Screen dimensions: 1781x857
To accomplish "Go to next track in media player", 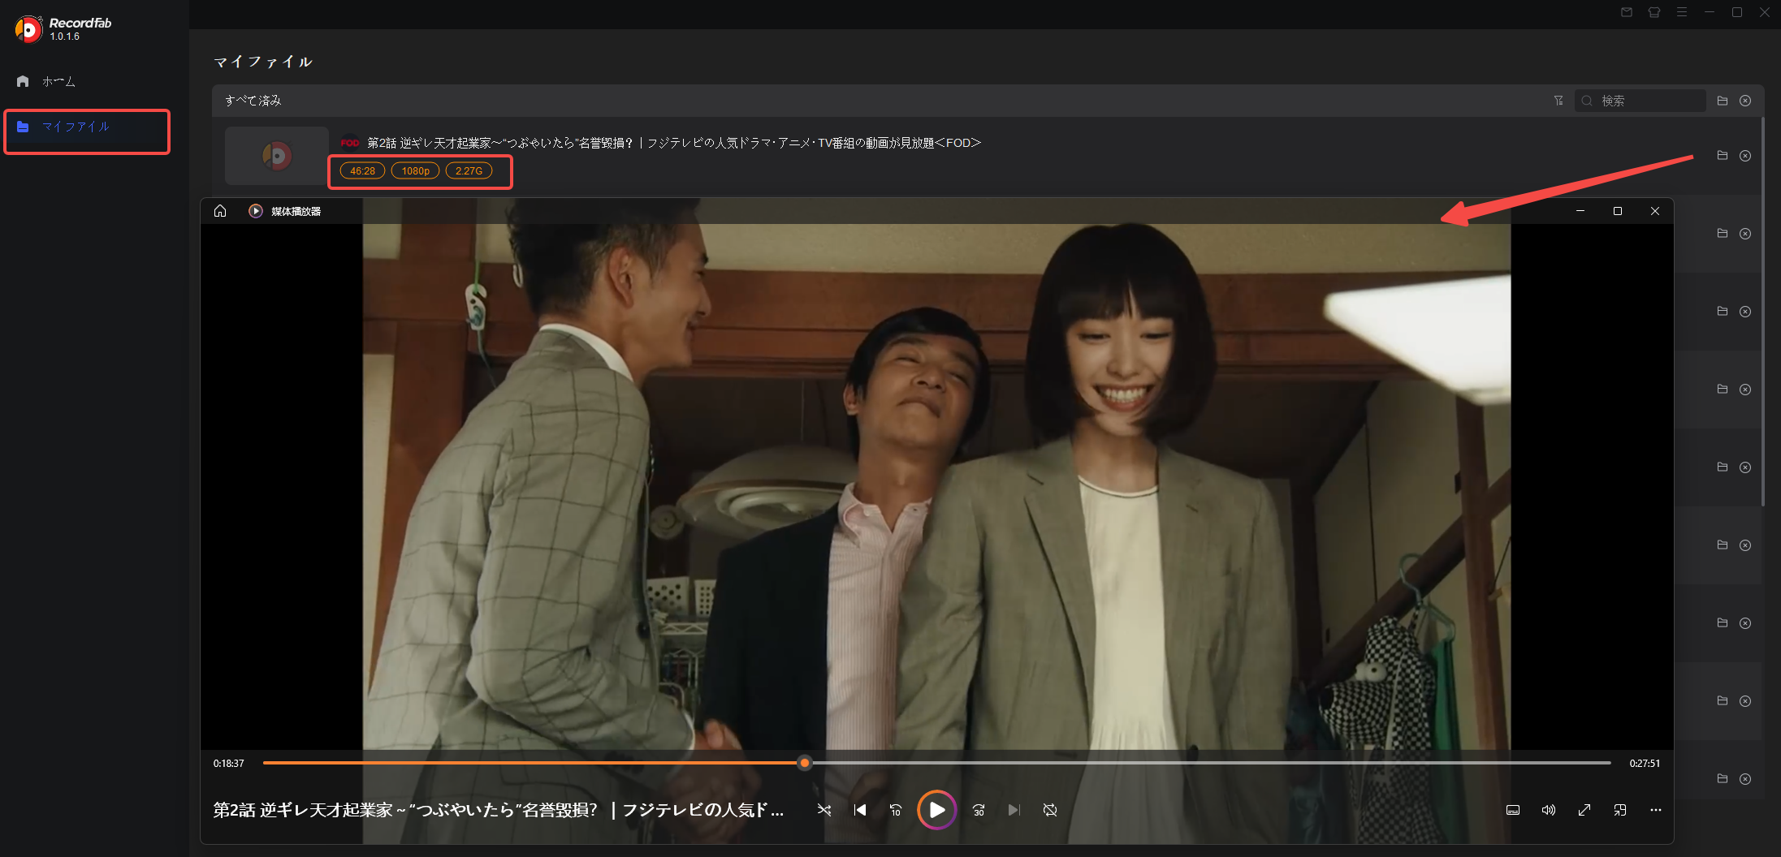I will point(1014,810).
